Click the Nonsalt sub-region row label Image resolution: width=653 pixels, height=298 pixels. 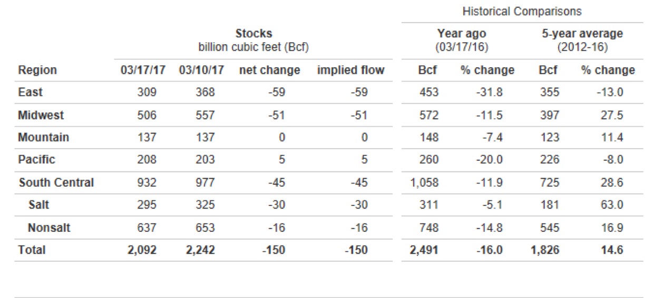click(x=50, y=228)
